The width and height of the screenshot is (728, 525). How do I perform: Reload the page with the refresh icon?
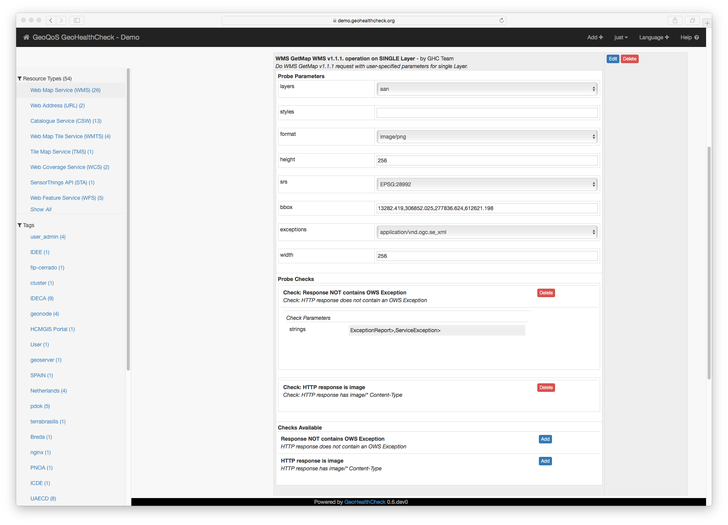[502, 20]
